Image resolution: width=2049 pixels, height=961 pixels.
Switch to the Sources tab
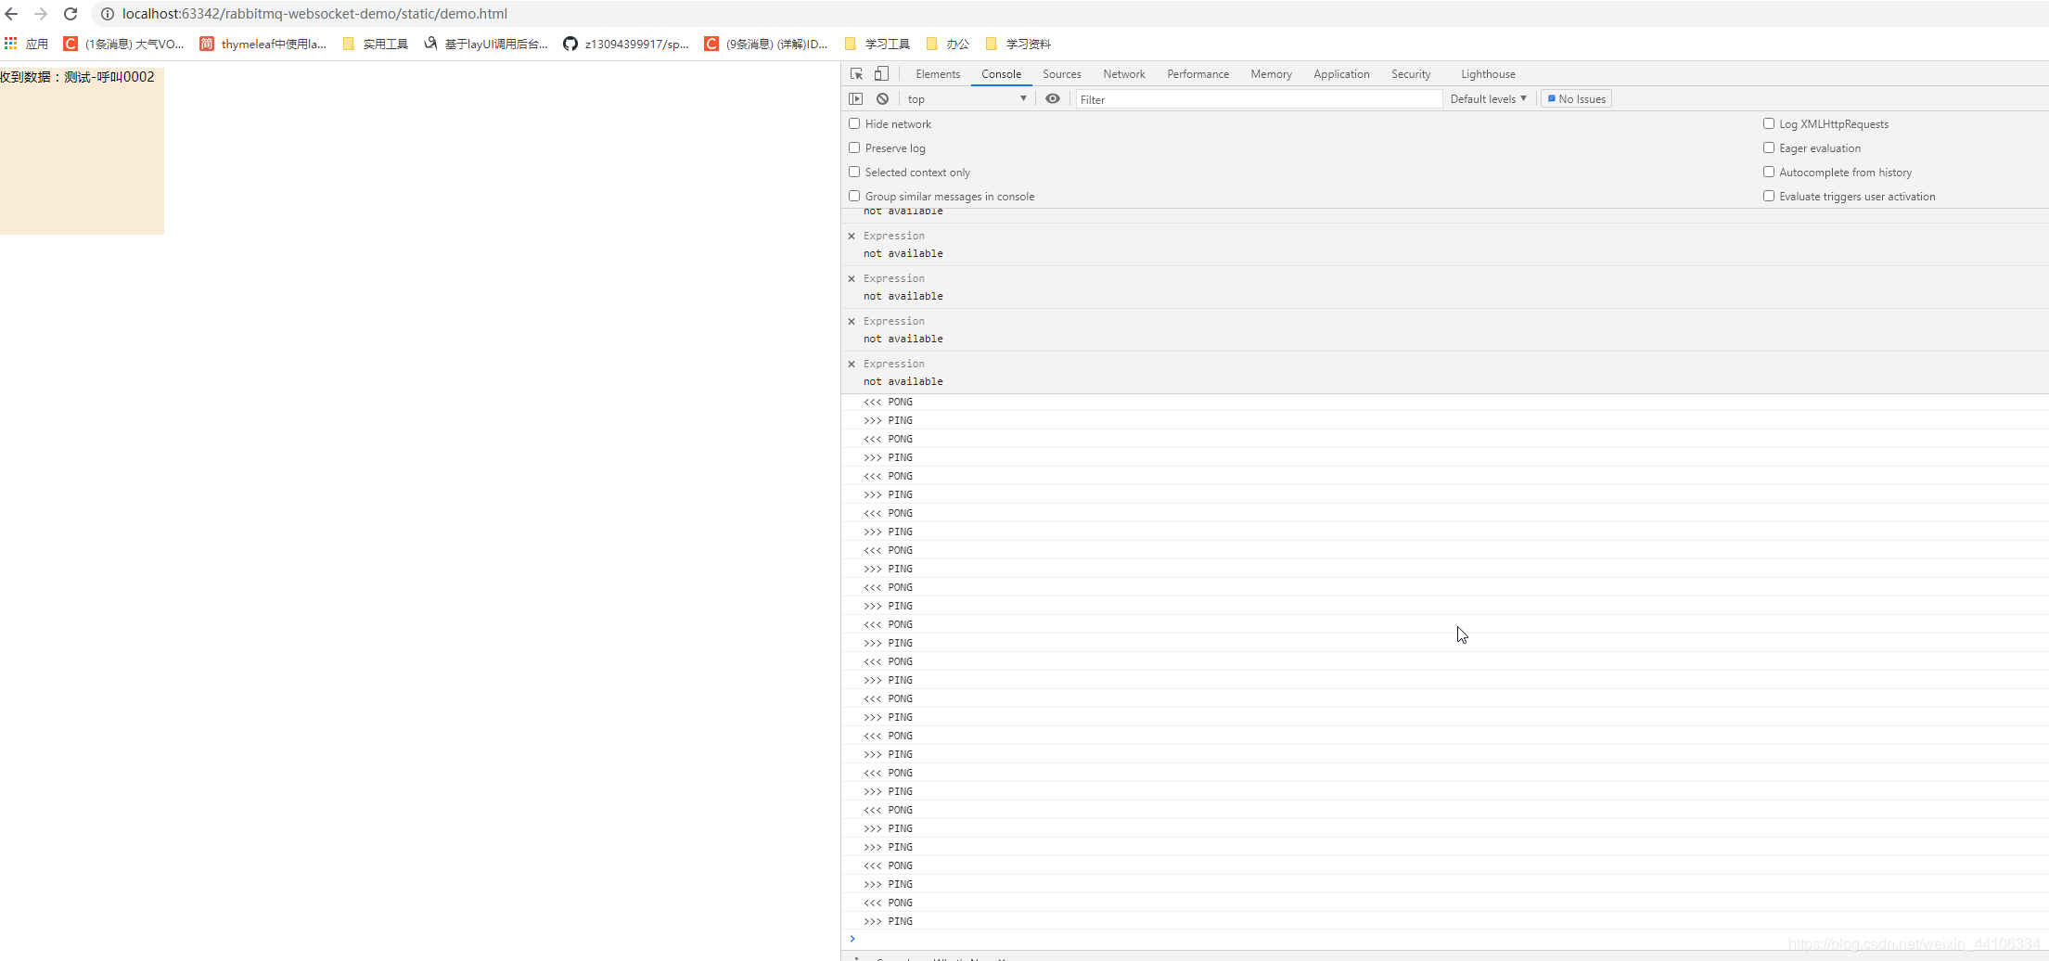1062,74
